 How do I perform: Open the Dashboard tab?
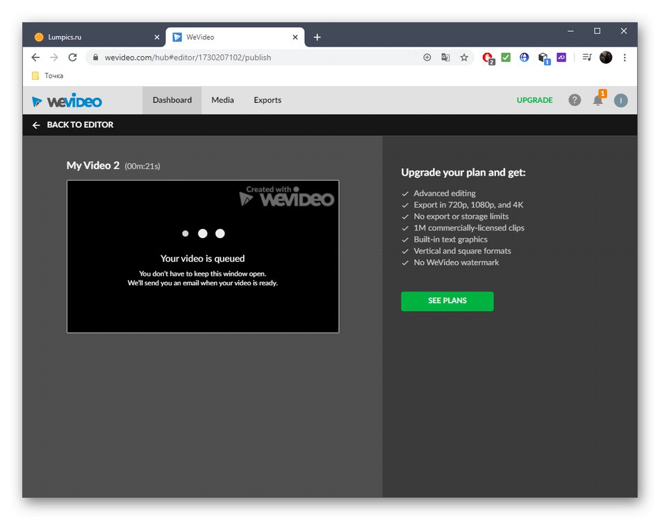[x=172, y=100]
